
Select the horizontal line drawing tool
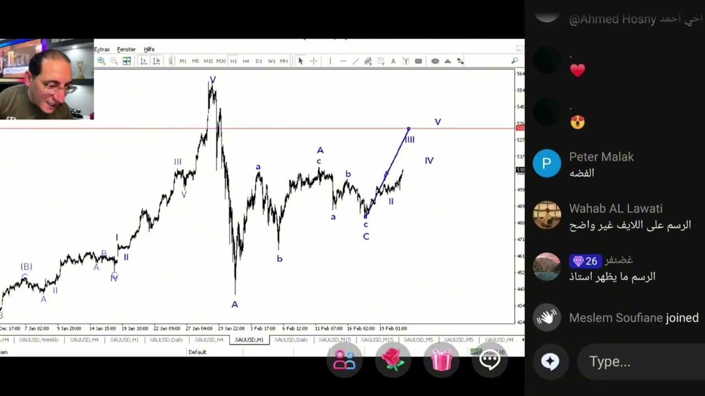click(343, 61)
